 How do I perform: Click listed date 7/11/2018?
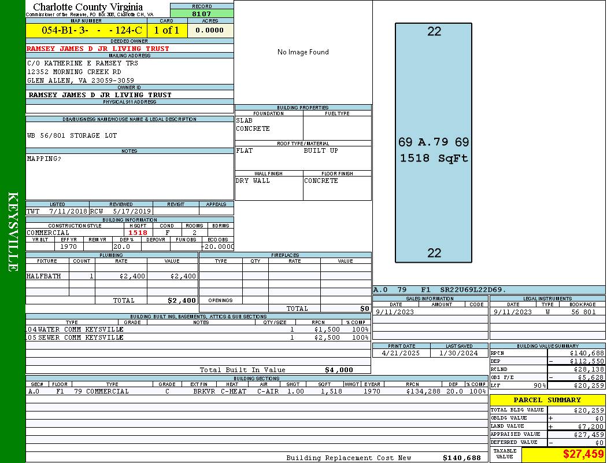click(68, 212)
